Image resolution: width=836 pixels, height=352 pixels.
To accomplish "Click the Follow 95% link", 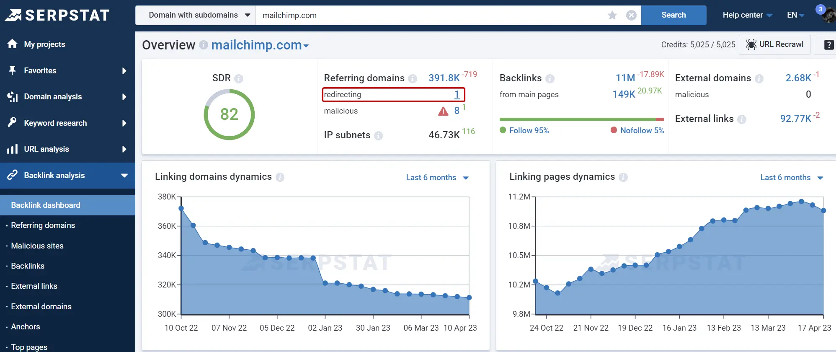I will [x=529, y=131].
